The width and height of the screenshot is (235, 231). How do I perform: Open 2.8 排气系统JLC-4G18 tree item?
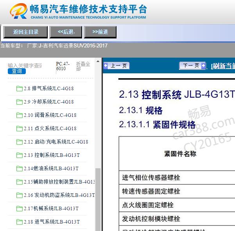[49, 88]
